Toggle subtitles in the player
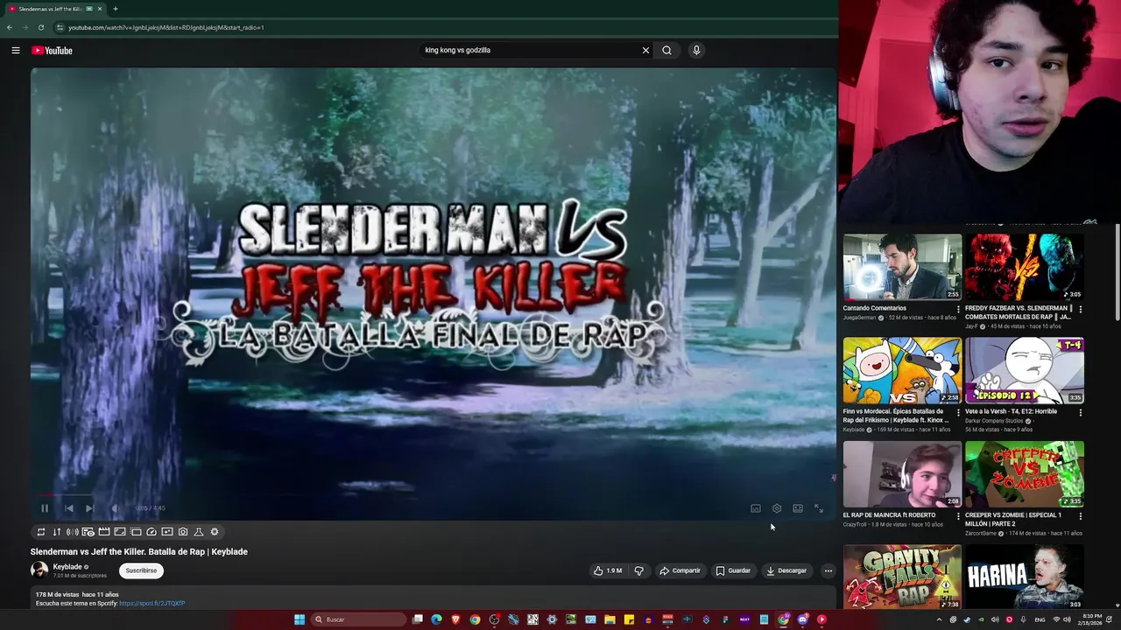Screen dimensions: 1121x630 tap(756, 507)
